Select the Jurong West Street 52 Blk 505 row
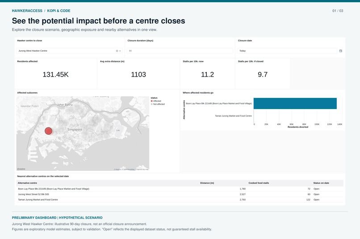Viewport: 360px width, 239px height. click(180, 194)
